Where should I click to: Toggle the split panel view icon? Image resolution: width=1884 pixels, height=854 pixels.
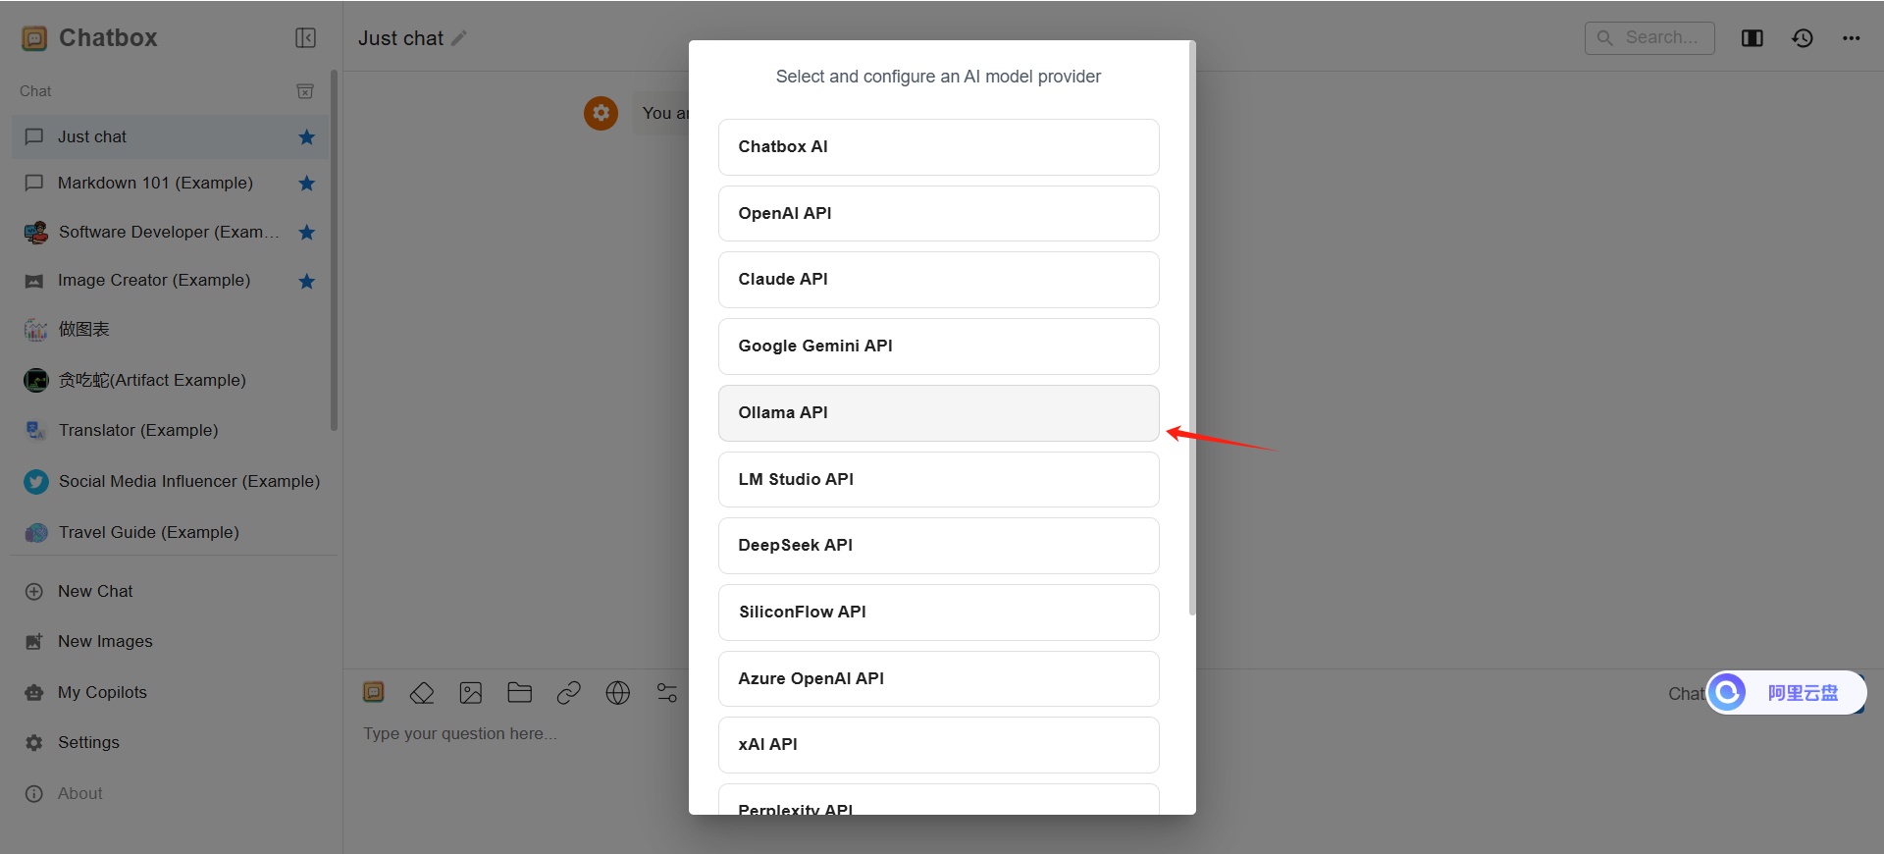(1753, 38)
